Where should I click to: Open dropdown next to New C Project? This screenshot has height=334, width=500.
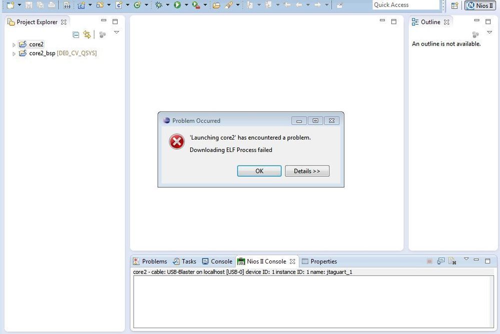pos(90,5)
